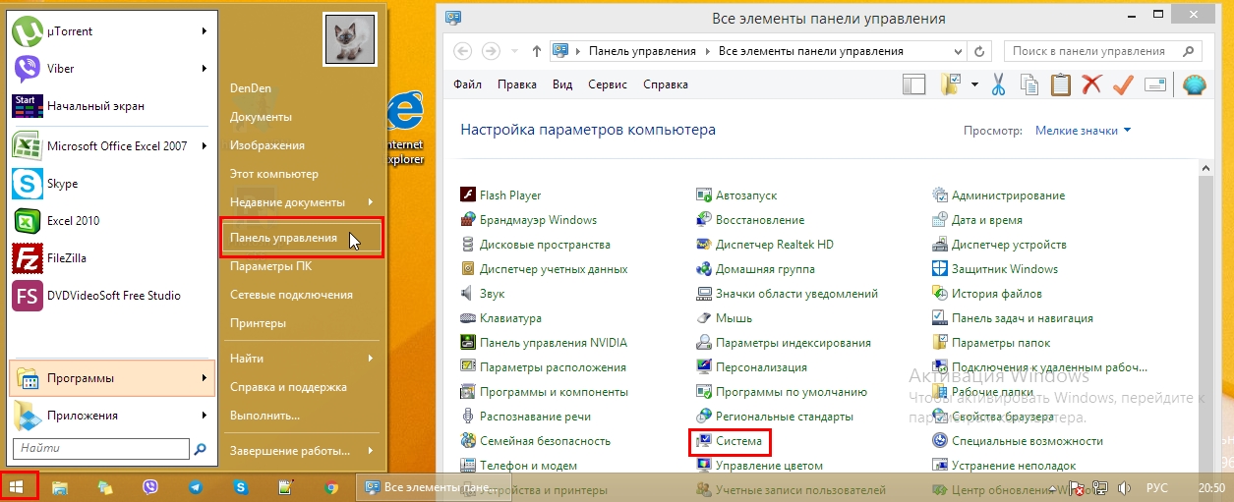This screenshot has height=502, width=1234.
Task: Click the user account picture thumbnail
Action: 349,40
